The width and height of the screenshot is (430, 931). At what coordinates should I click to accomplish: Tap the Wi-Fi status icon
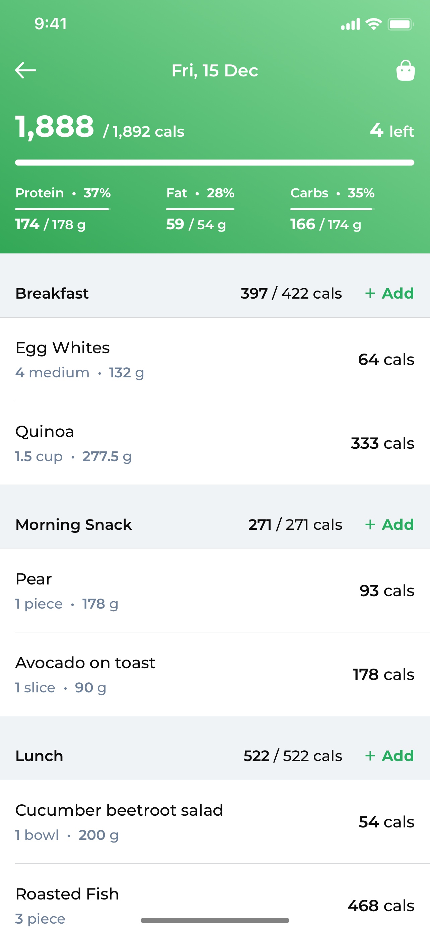374,24
